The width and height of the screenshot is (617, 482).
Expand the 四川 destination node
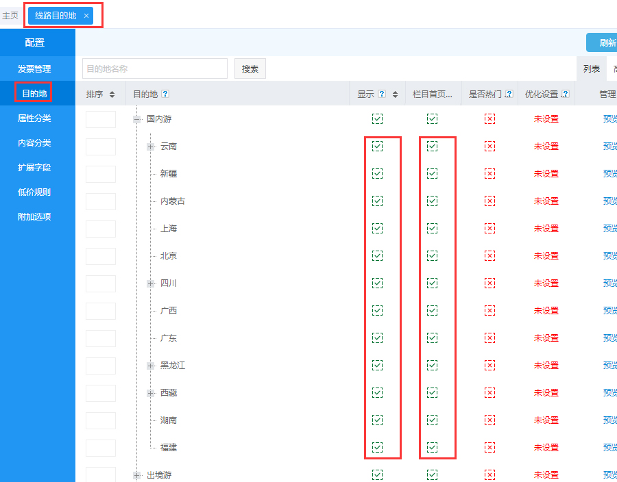[x=149, y=283]
